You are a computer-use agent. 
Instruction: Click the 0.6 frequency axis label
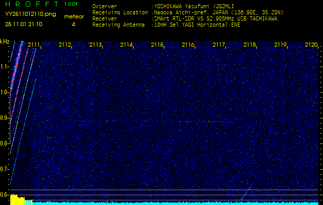5,195
